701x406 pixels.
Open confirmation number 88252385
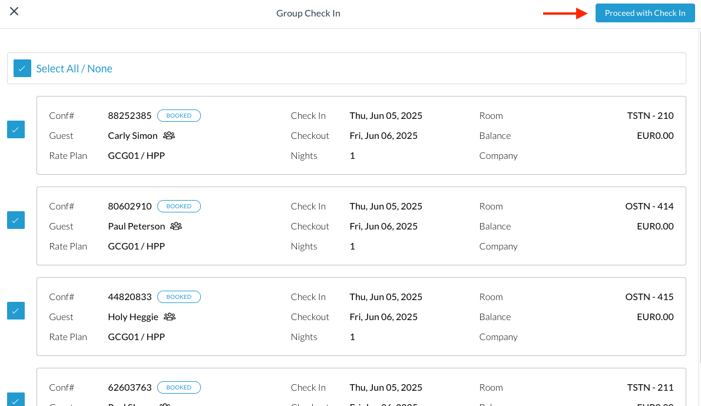click(x=130, y=115)
